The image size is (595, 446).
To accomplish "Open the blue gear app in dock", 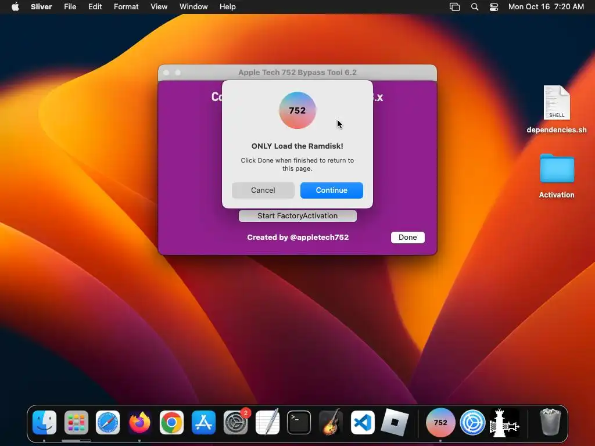I will click(472, 423).
